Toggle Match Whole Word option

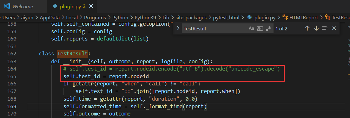point(260,28)
